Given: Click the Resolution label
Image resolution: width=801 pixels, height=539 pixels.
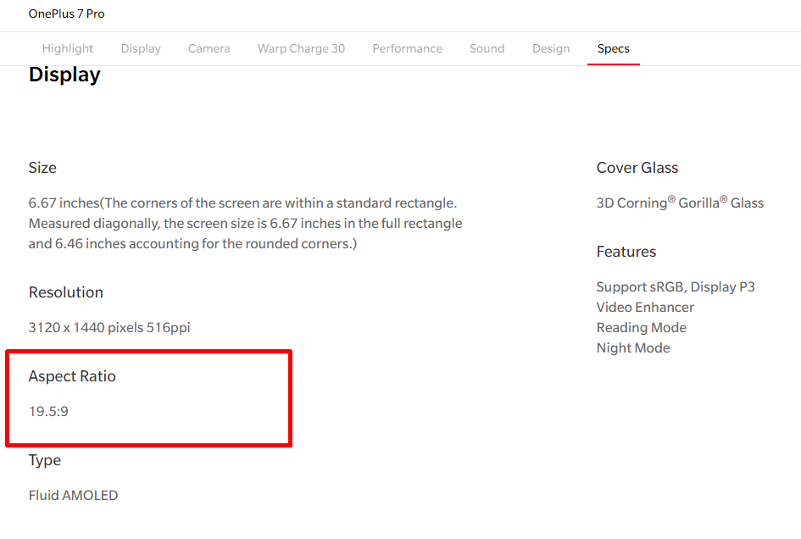Looking at the screenshot, I should click(x=66, y=292).
